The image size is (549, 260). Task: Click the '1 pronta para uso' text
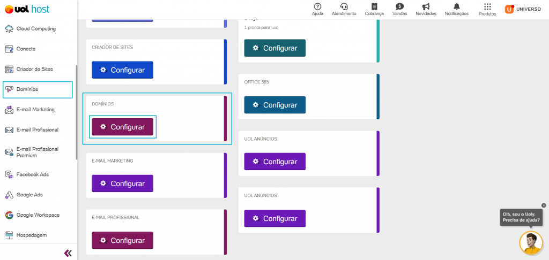(261, 27)
